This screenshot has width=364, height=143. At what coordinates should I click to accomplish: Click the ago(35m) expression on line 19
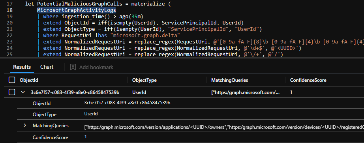[131, 17]
